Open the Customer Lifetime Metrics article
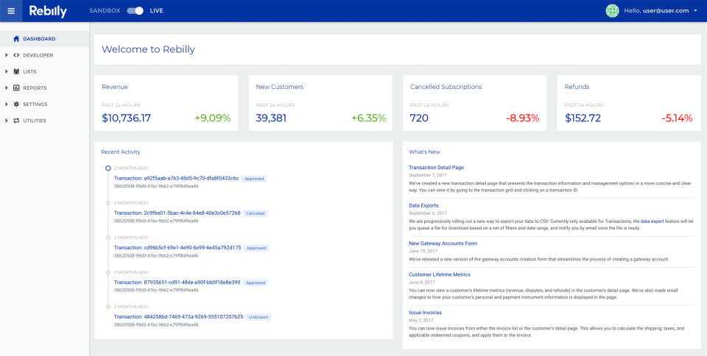Viewport: 707px width, 356px height. tap(440, 274)
